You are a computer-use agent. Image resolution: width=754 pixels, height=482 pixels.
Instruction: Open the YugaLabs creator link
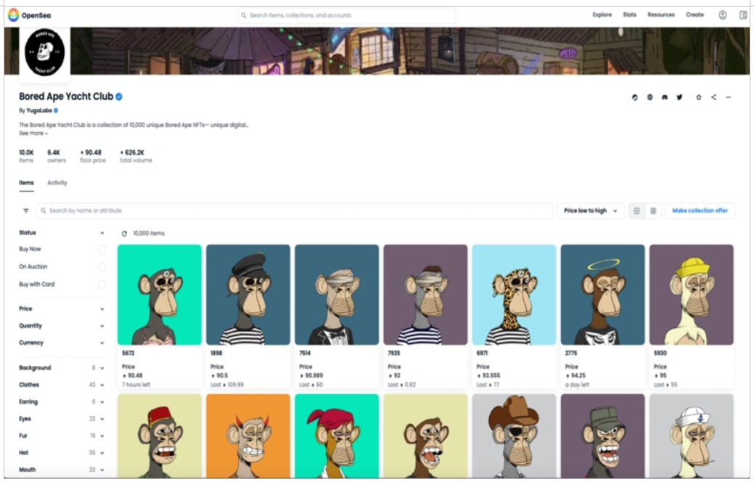39,110
